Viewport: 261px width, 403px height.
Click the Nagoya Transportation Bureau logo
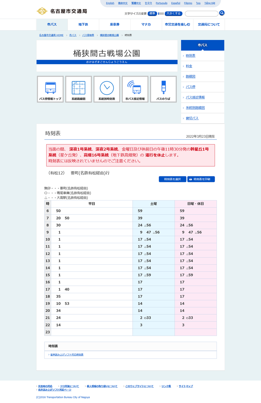click(x=62, y=11)
